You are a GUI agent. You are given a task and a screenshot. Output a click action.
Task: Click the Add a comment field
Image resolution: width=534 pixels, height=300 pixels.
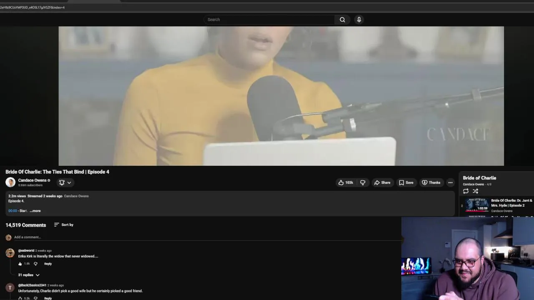pos(208,237)
